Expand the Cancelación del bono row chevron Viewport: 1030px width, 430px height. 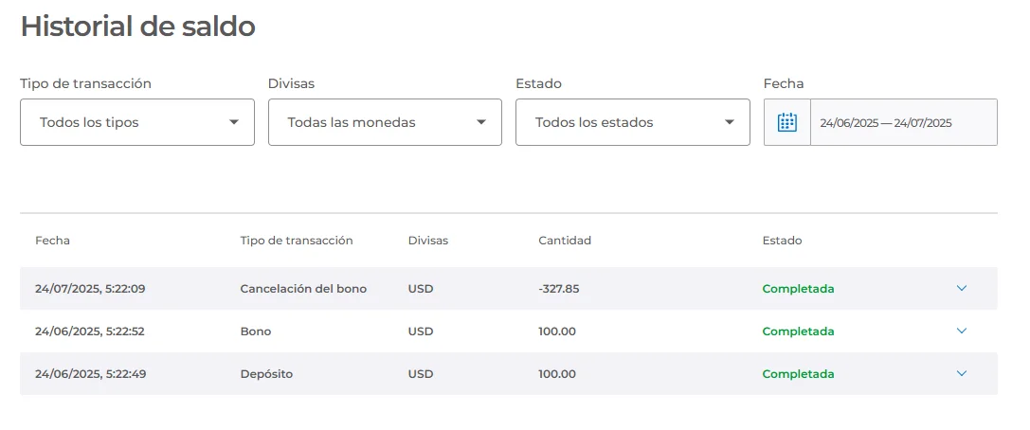coord(962,288)
